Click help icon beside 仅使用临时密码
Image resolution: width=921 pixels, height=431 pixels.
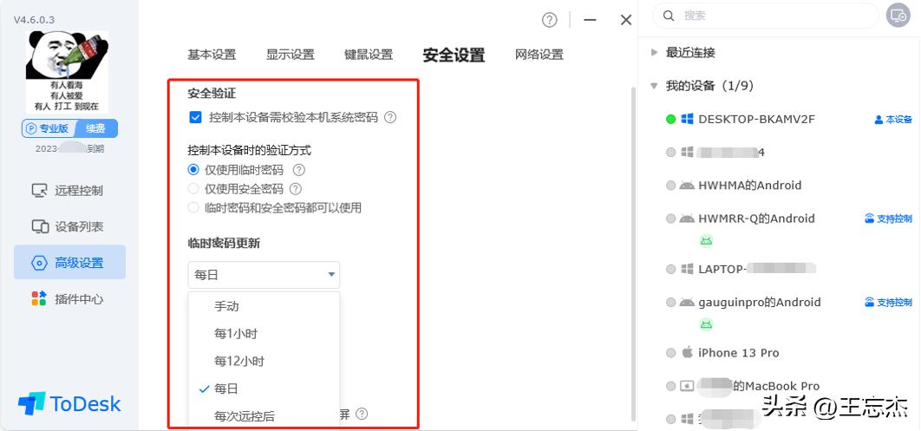[x=299, y=170]
